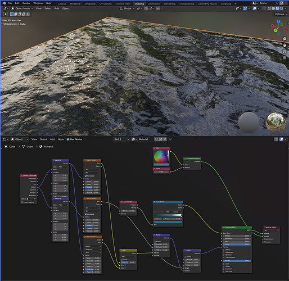Open the proportional editing icon
The height and width of the screenshot is (281, 289).
158,8
